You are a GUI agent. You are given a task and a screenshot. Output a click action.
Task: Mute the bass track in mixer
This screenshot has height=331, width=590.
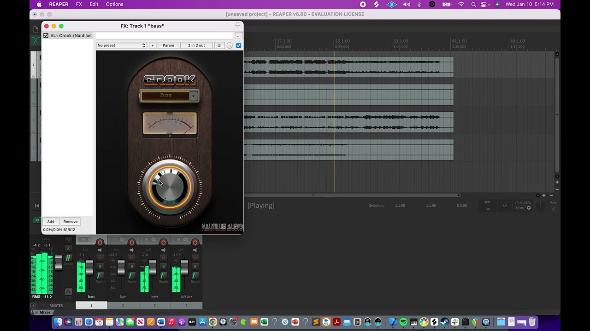click(x=100, y=258)
